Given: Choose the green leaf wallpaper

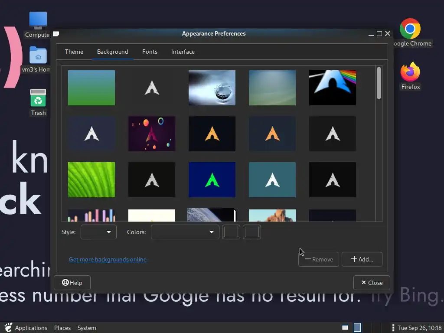Looking at the screenshot, I should pyautogui.click(x=91, y=180).
